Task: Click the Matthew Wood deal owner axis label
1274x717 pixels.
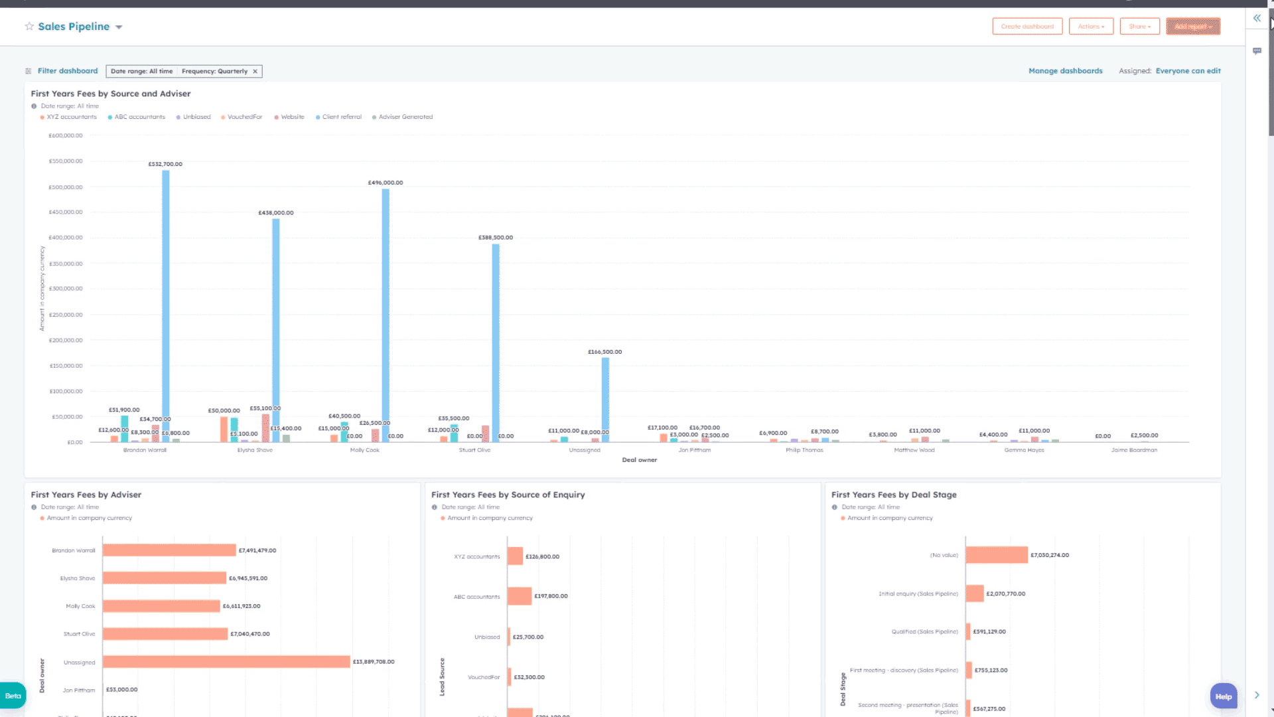Action: click(914, 450)
